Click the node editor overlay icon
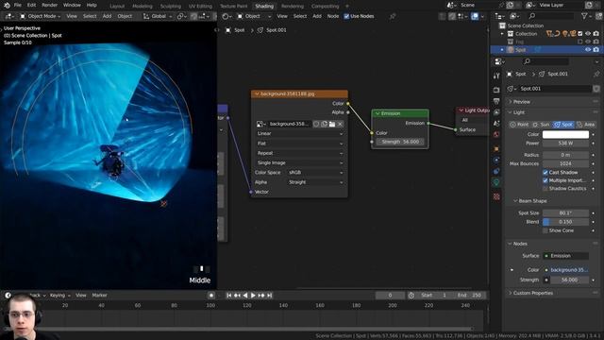Image resolution: width=604 pixels, height=340 pixels. tap(475, 16)
